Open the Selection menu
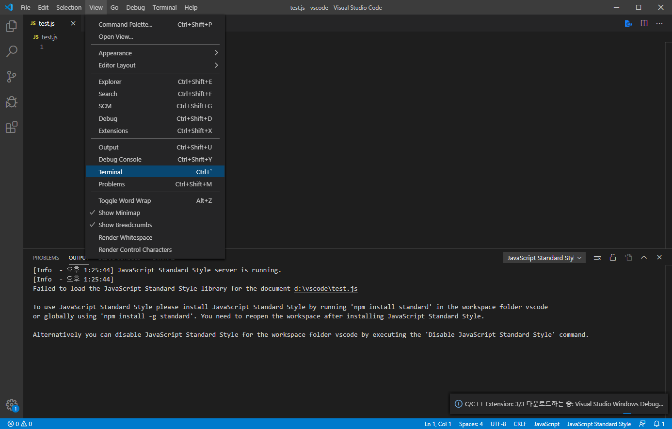Image resolution: width=672 pixels, height=429 pixels. coord(69,7)
